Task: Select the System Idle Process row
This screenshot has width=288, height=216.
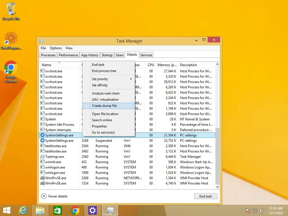Action: [x=127, y=124]
